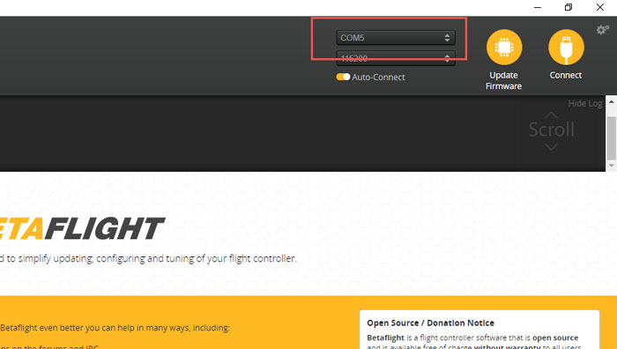Viewport: 617px width, 349px height.
Task: Restore down the application window
Action: click(569, 7)
